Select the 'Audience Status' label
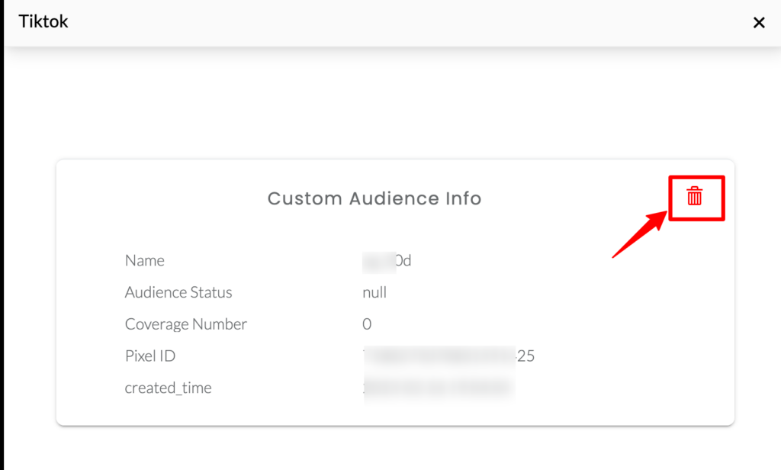781x470 pixels. coord(178,292)
